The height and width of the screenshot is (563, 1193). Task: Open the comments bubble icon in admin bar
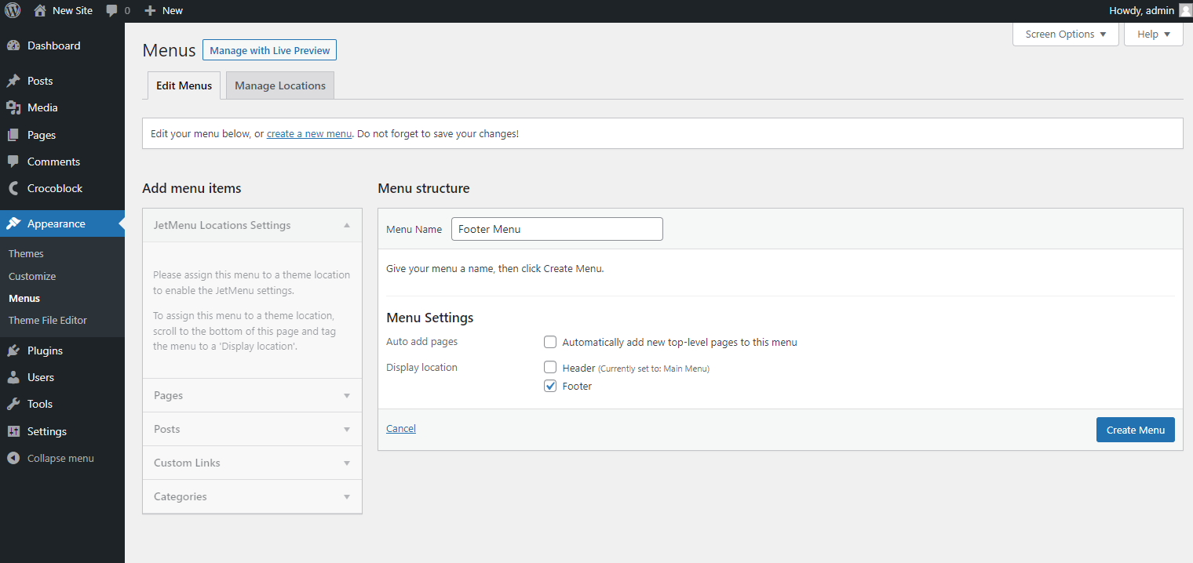112,11
